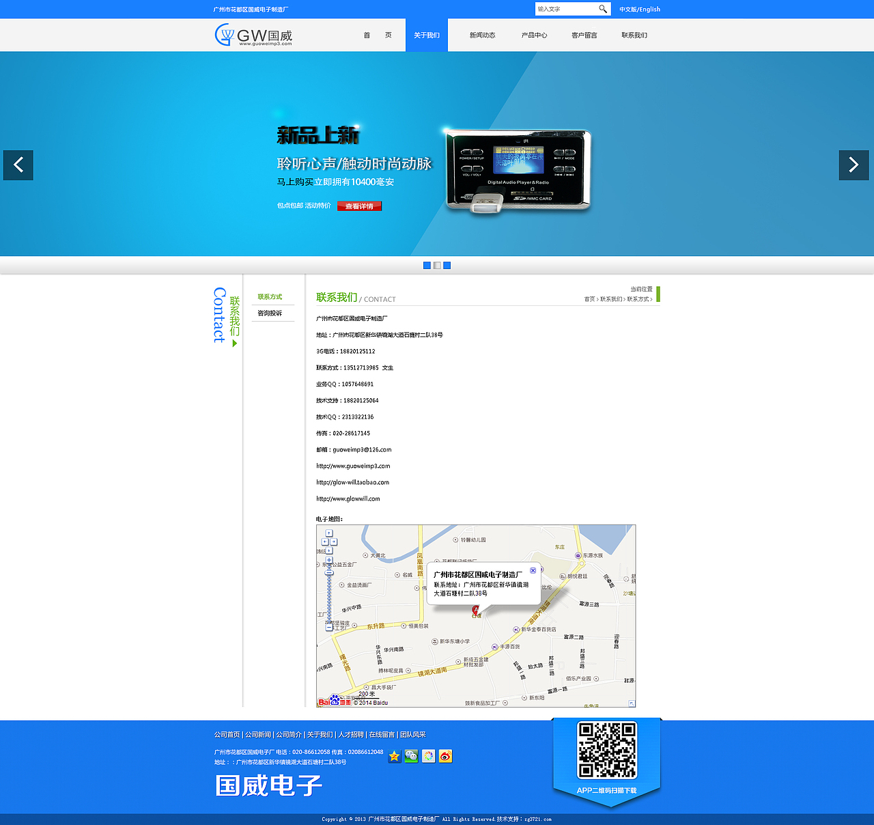874x825 pixels.
Task: Advance banner with right arrow
Action: tap(854, 165)
